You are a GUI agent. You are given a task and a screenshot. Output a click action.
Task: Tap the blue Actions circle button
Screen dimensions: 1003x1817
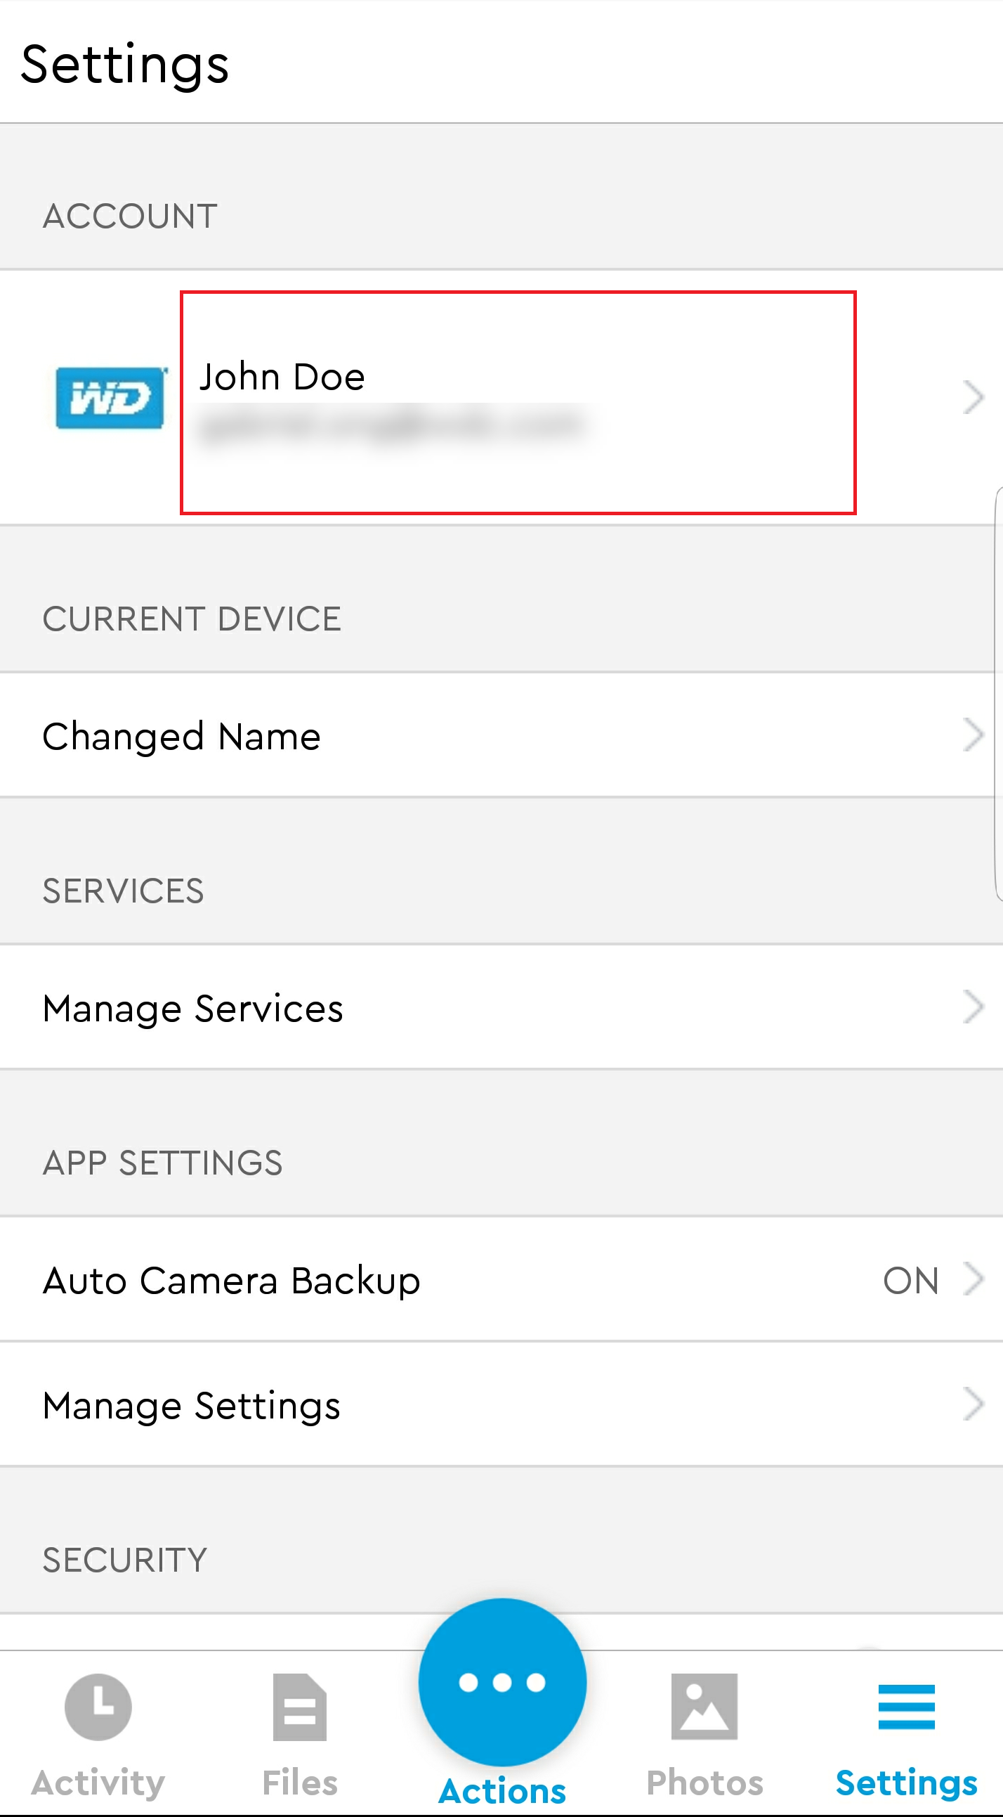(x=502, y=1683)
